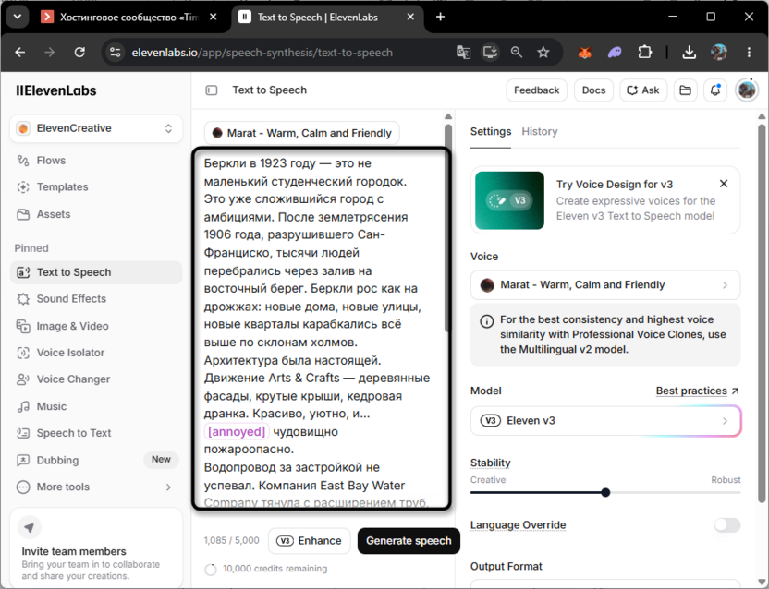The width and height of the screenshot is (769, 589).
Task: Click the Enhance button
Action: (310, 540)
